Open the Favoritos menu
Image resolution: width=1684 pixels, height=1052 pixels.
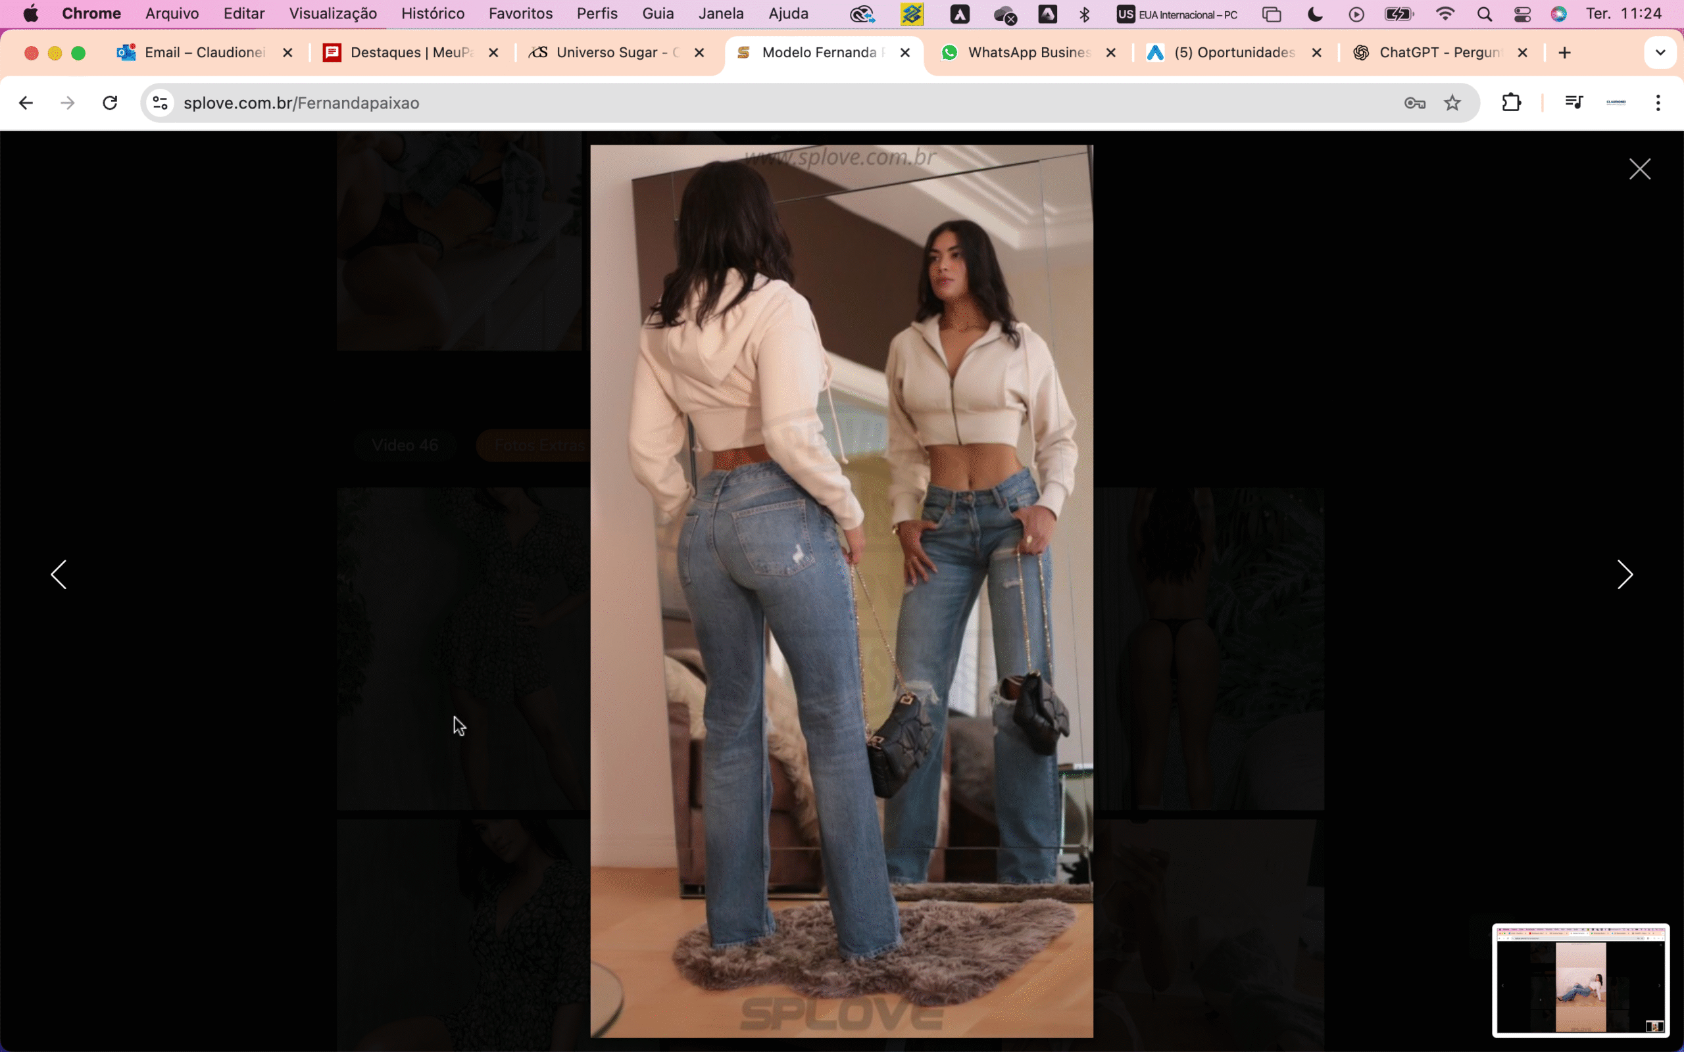520,14
